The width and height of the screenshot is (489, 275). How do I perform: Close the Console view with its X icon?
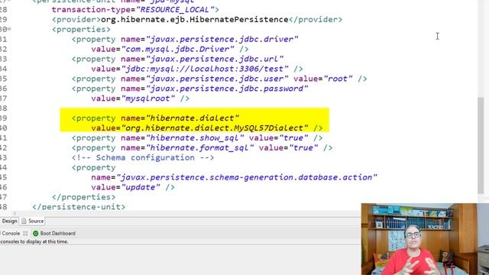click(25, 233)
